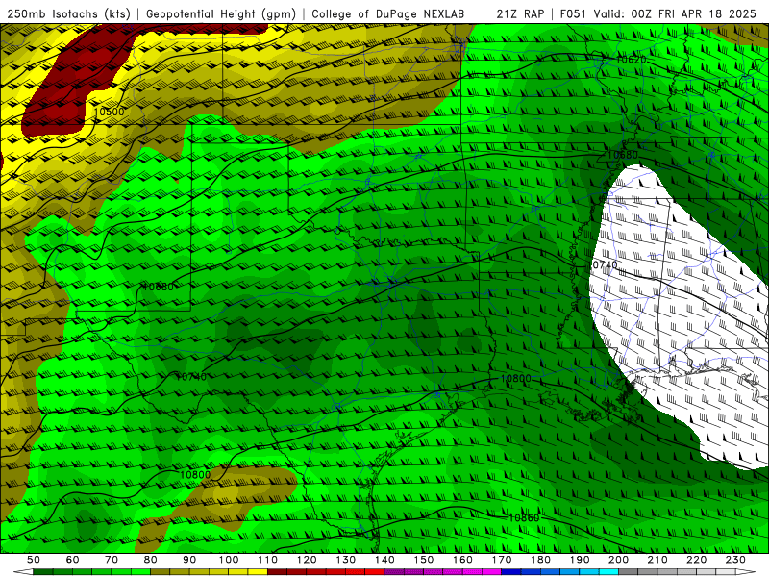
Task: Click the "250mb Isotachs (kts)" title text
Action: click(68, 14)
